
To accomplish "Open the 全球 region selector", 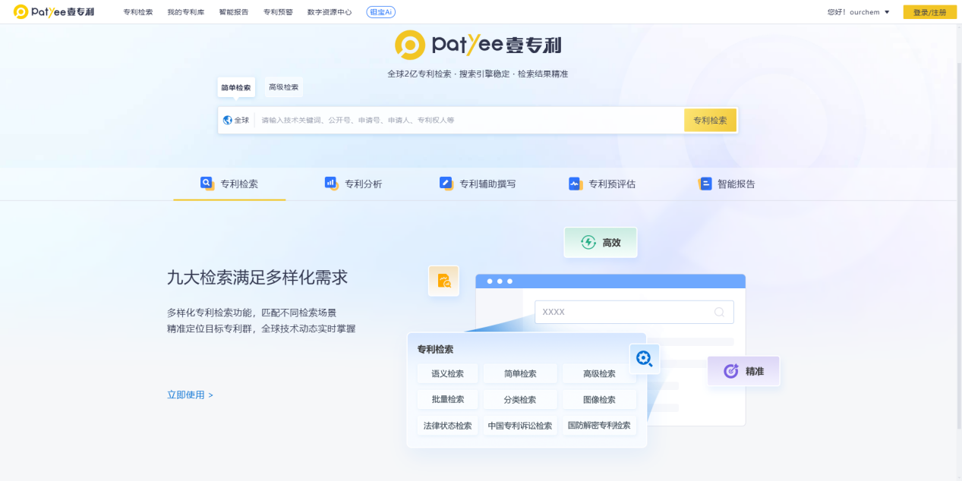I will (236, 120).
